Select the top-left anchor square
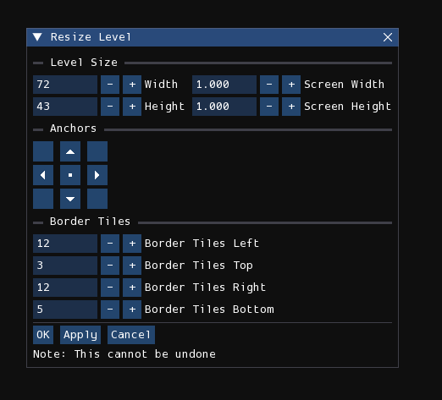442x400 pixels. (x=43, y=151)
